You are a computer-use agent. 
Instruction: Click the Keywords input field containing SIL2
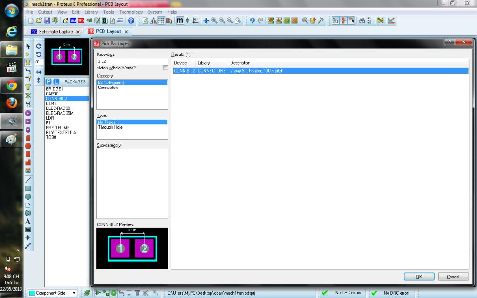coord(132,61)
